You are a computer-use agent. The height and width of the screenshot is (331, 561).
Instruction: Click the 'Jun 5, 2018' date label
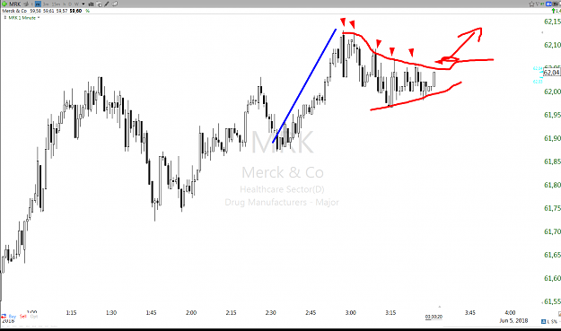coord(513,320)
